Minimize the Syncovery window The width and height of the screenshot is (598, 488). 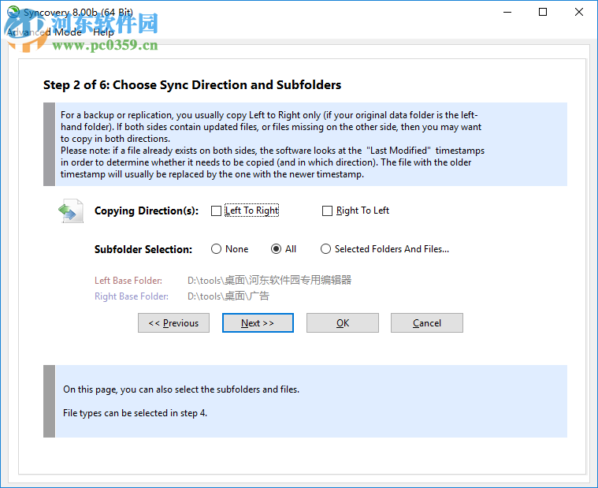(507, 12)
